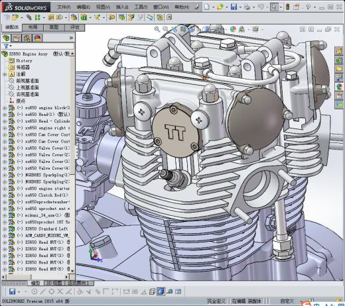The height and width of the screenshot is (306, 345).
Task: Open the DisplayManager colored sphere tab
Action: (38, 38)
